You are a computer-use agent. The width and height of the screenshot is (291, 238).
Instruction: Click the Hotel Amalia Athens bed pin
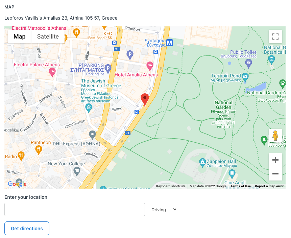[150, 66]
